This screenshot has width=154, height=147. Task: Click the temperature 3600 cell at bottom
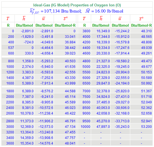coord(10,143)
